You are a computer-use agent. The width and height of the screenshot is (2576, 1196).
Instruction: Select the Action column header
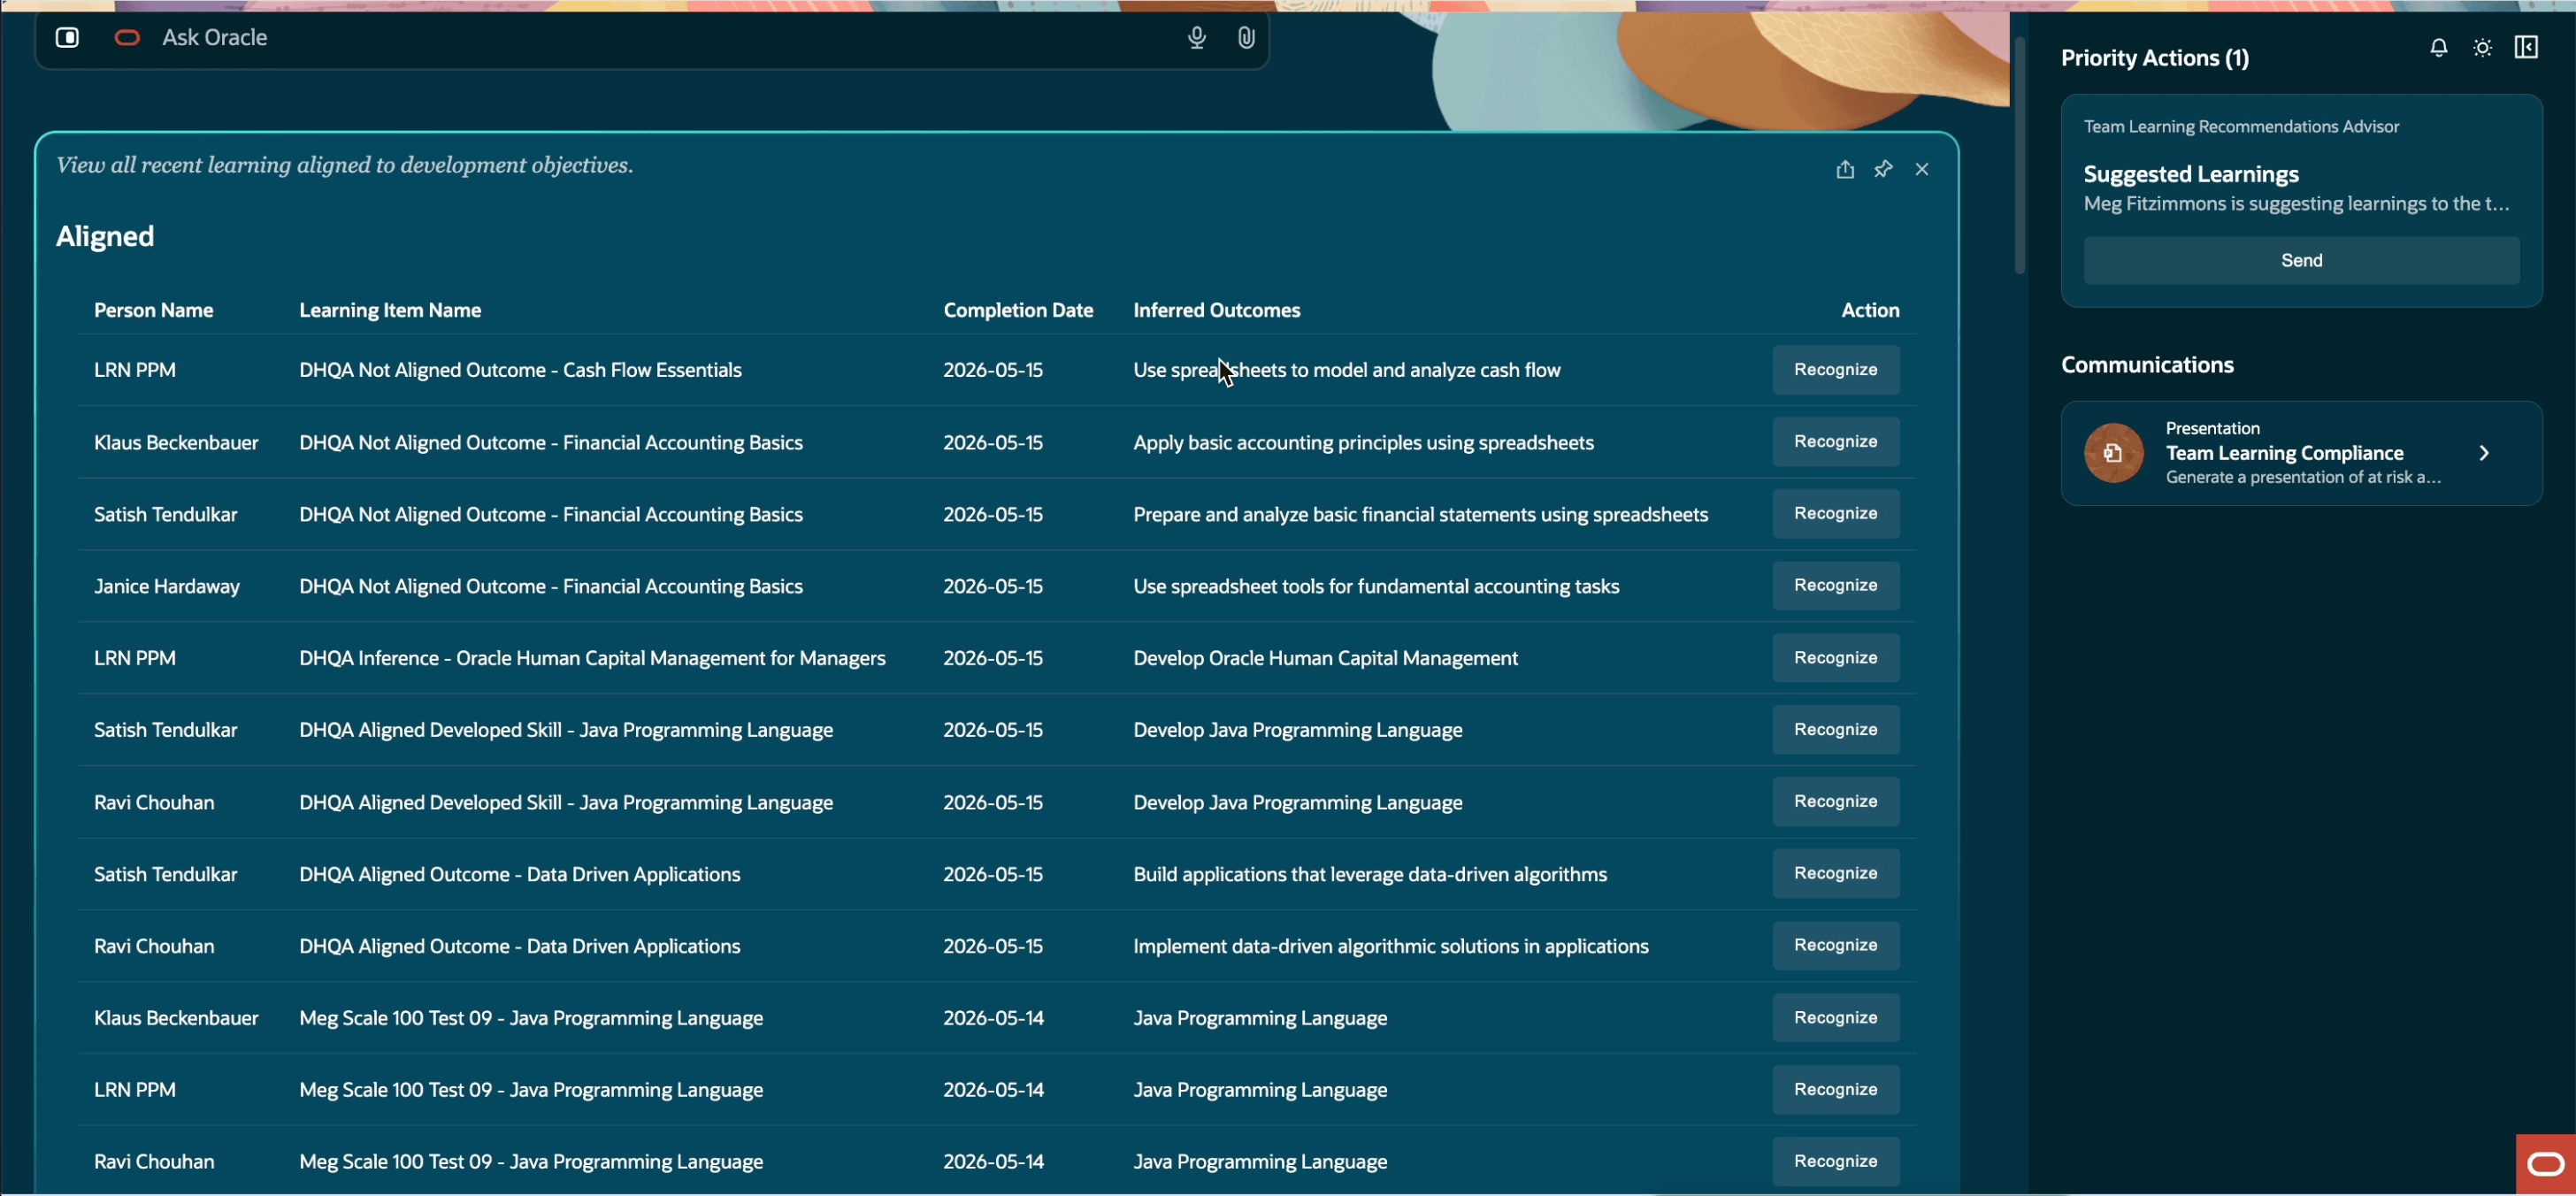point(1870,310)
